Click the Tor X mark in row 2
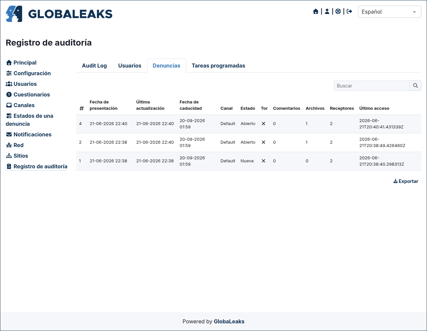This screenshot has width=427, height=331. [x=263, y=142]
